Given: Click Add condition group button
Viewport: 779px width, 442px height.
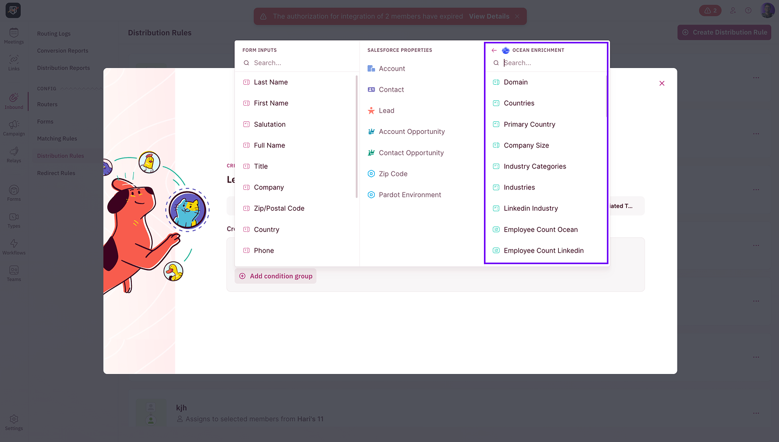Looking at the screenshot, I should pyautogui.click(x=276, y=276).
